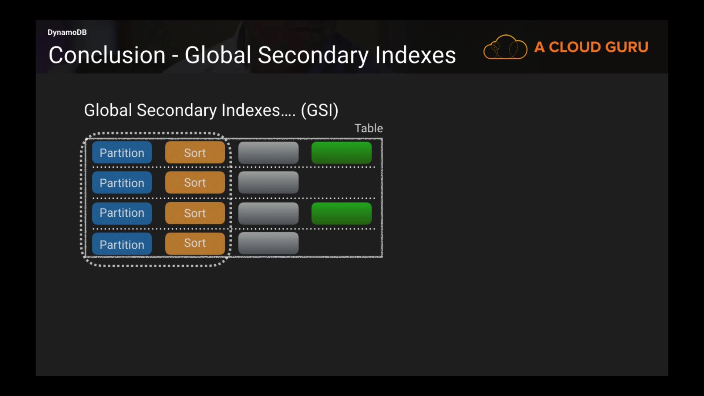Click the DynamoDB label above the title
This screenshot has height=396, width=704.
pos(67,32)
